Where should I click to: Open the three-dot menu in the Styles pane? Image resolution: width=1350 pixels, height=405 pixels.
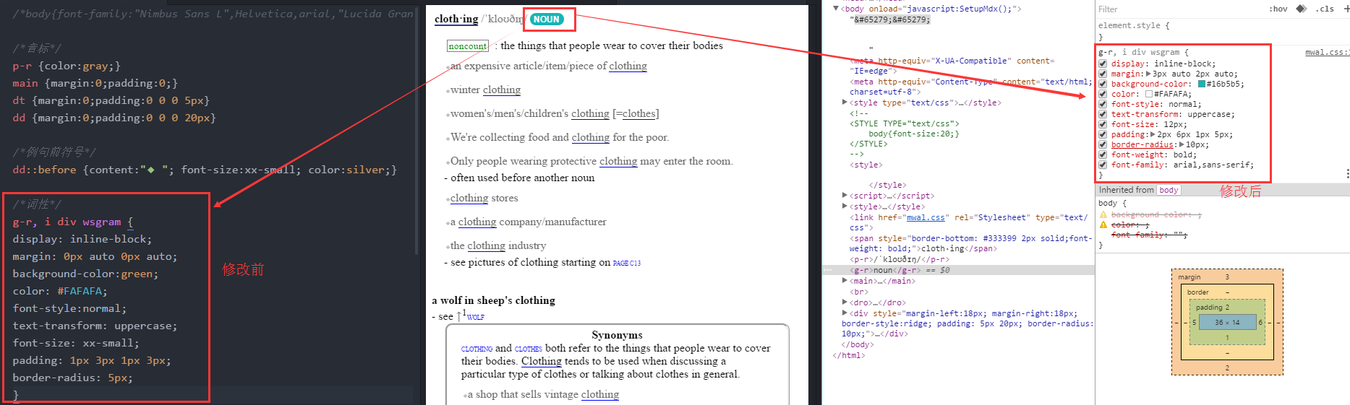tap(1347, 173)
